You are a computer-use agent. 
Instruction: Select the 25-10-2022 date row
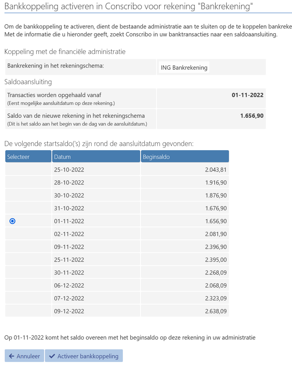point(69,170)
